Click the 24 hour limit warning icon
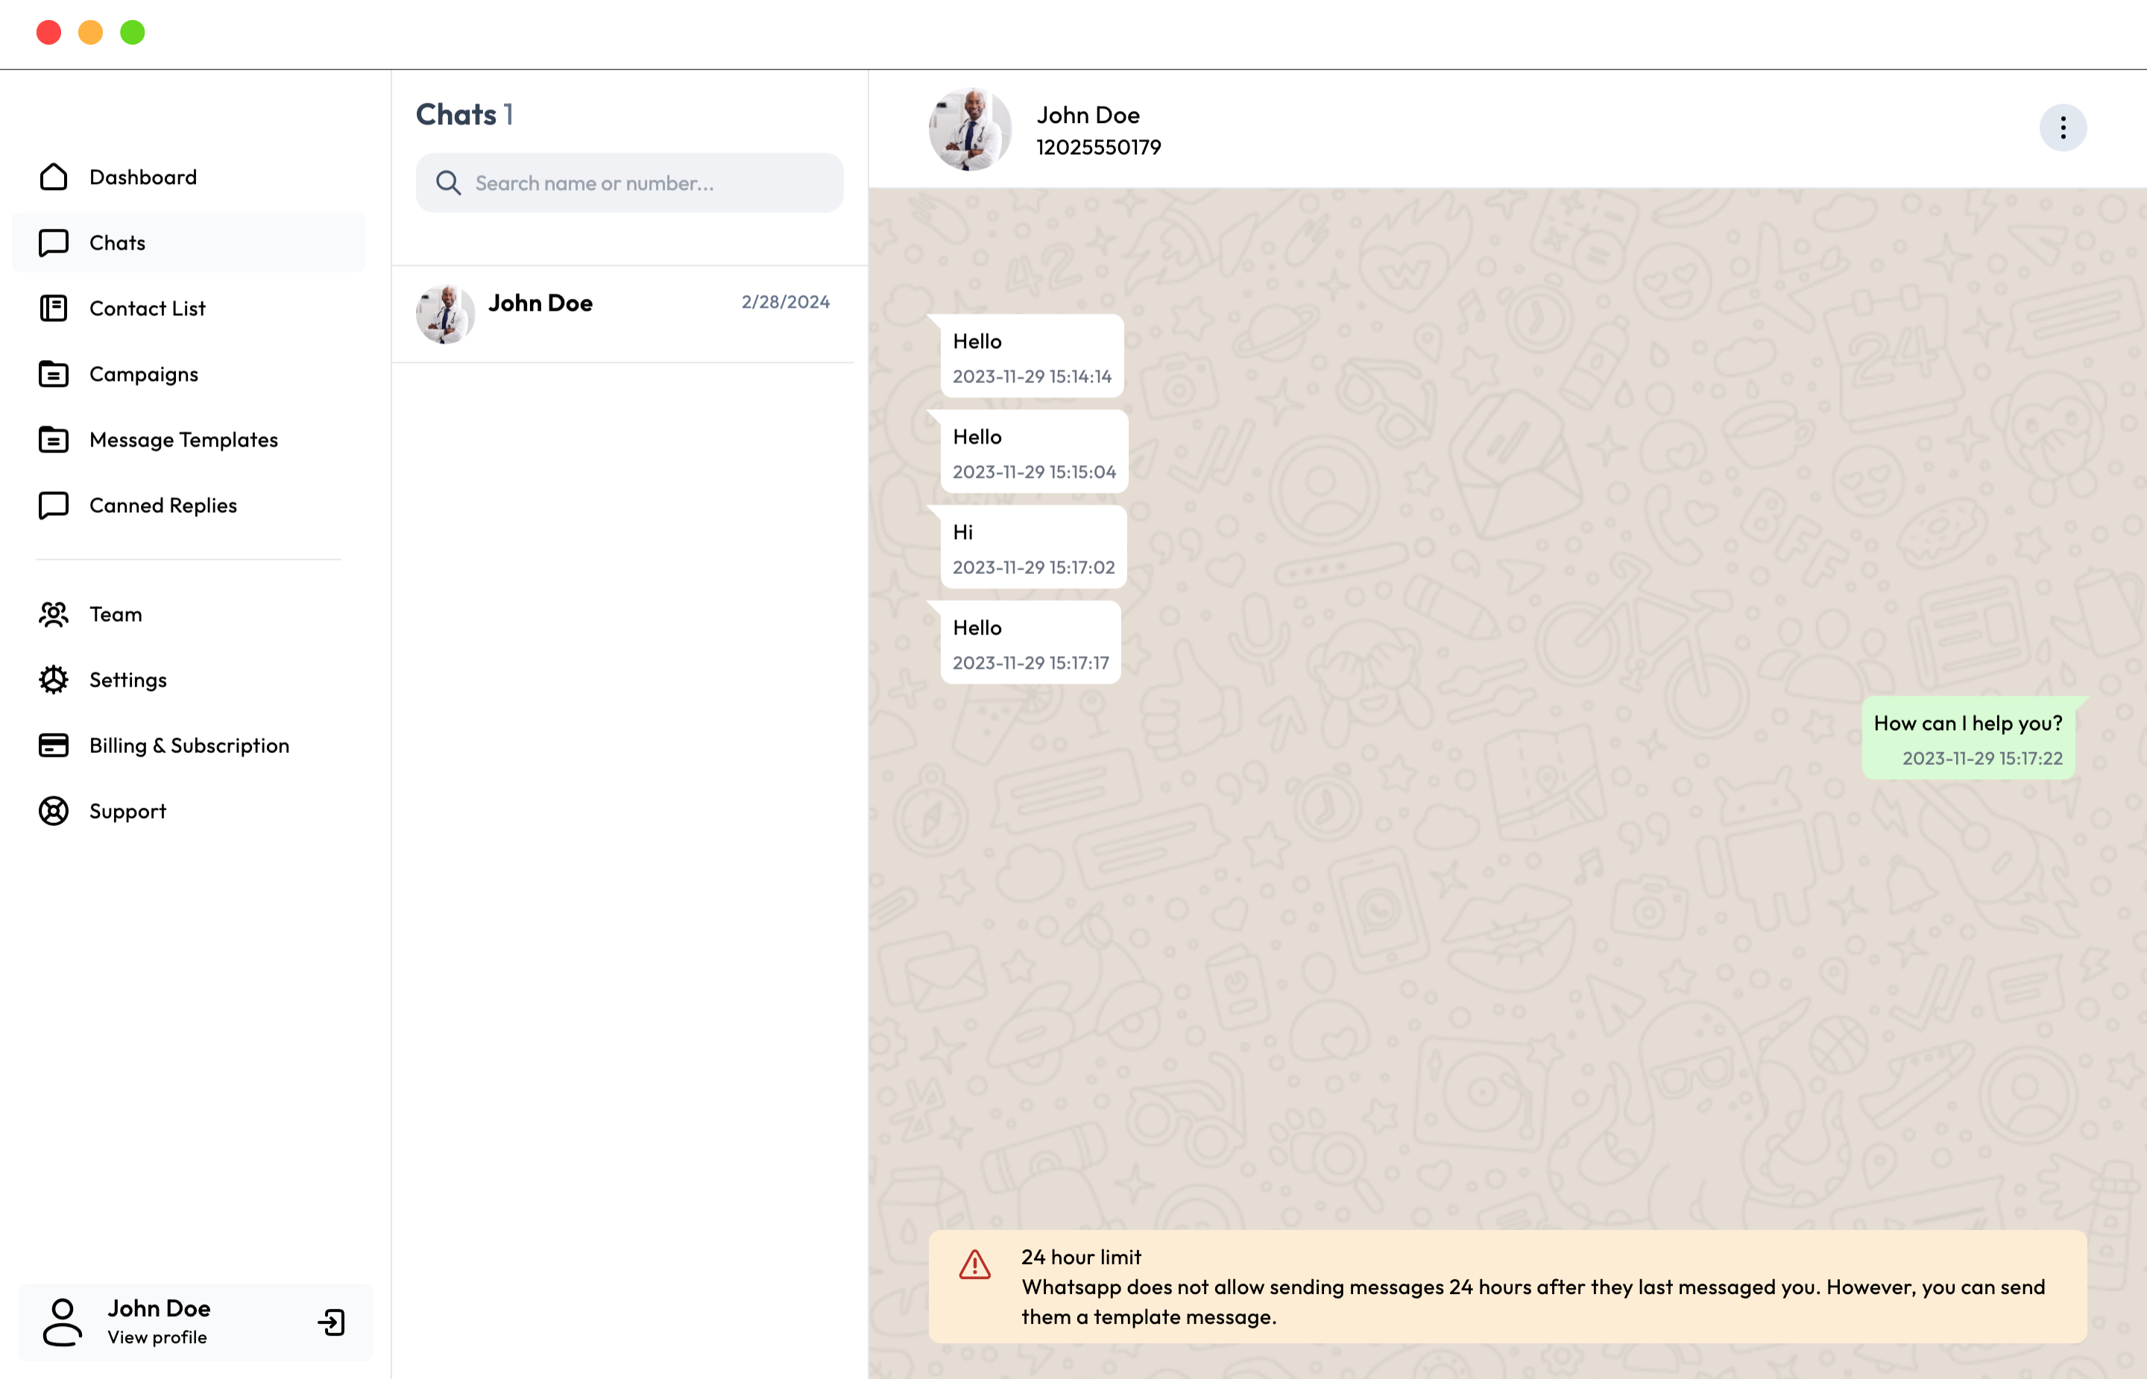The image size is (2147, 1379). tap(974, 1265)
